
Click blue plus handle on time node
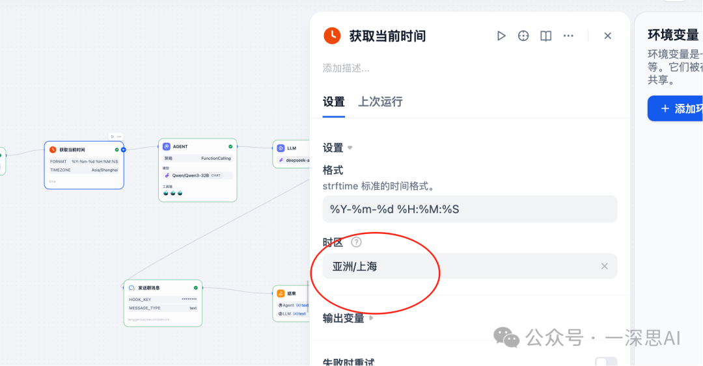click(x=123, y=150)
